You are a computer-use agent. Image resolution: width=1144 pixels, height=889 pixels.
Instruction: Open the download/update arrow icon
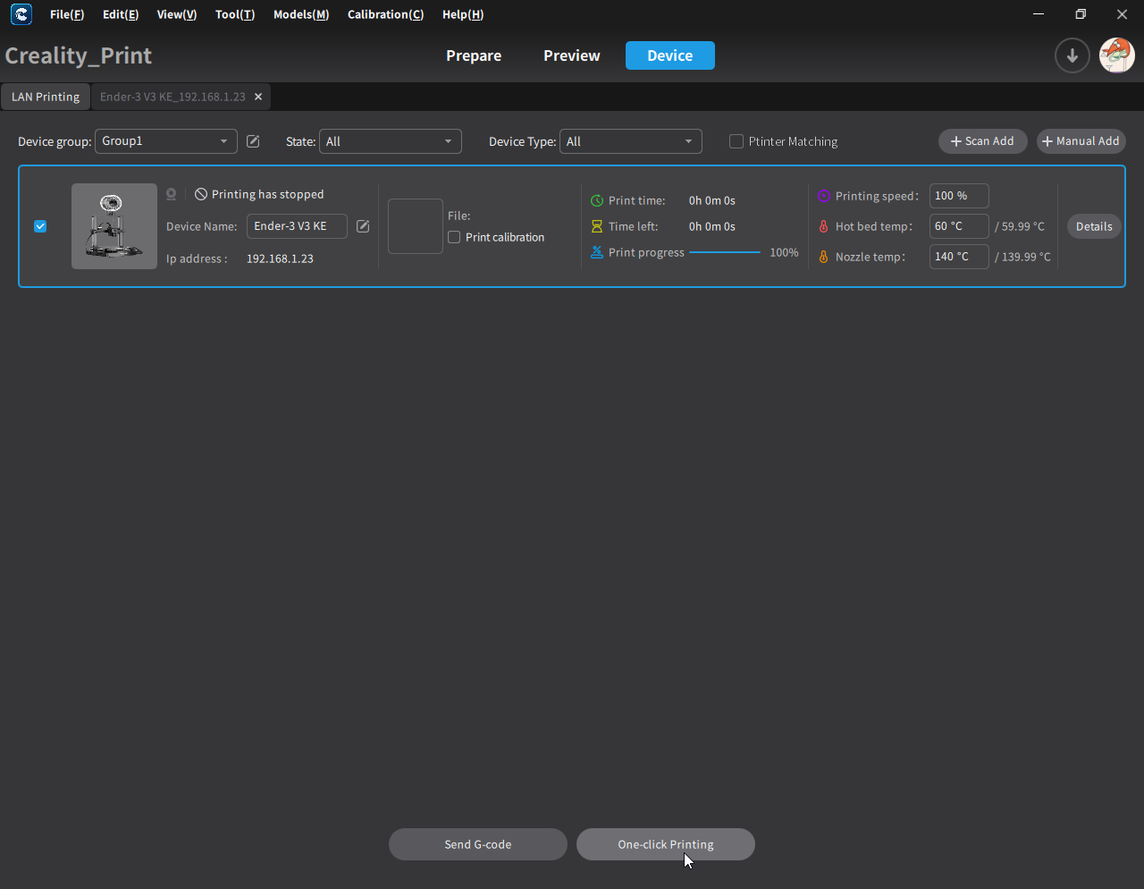(x=1072, y=55)
